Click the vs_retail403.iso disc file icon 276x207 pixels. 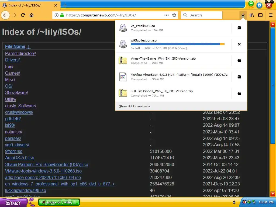click(123, 28)
